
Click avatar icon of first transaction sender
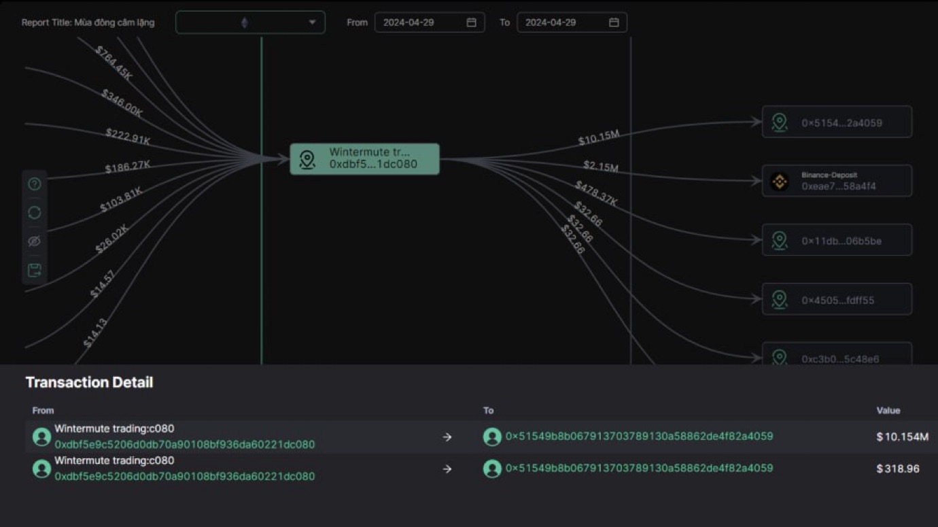coord(41,437)
